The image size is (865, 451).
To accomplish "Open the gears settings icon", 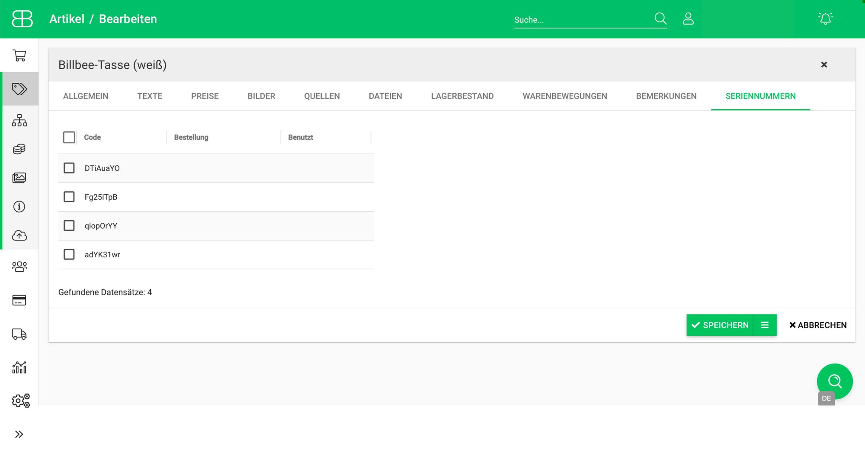I will (x=19, y=401).
